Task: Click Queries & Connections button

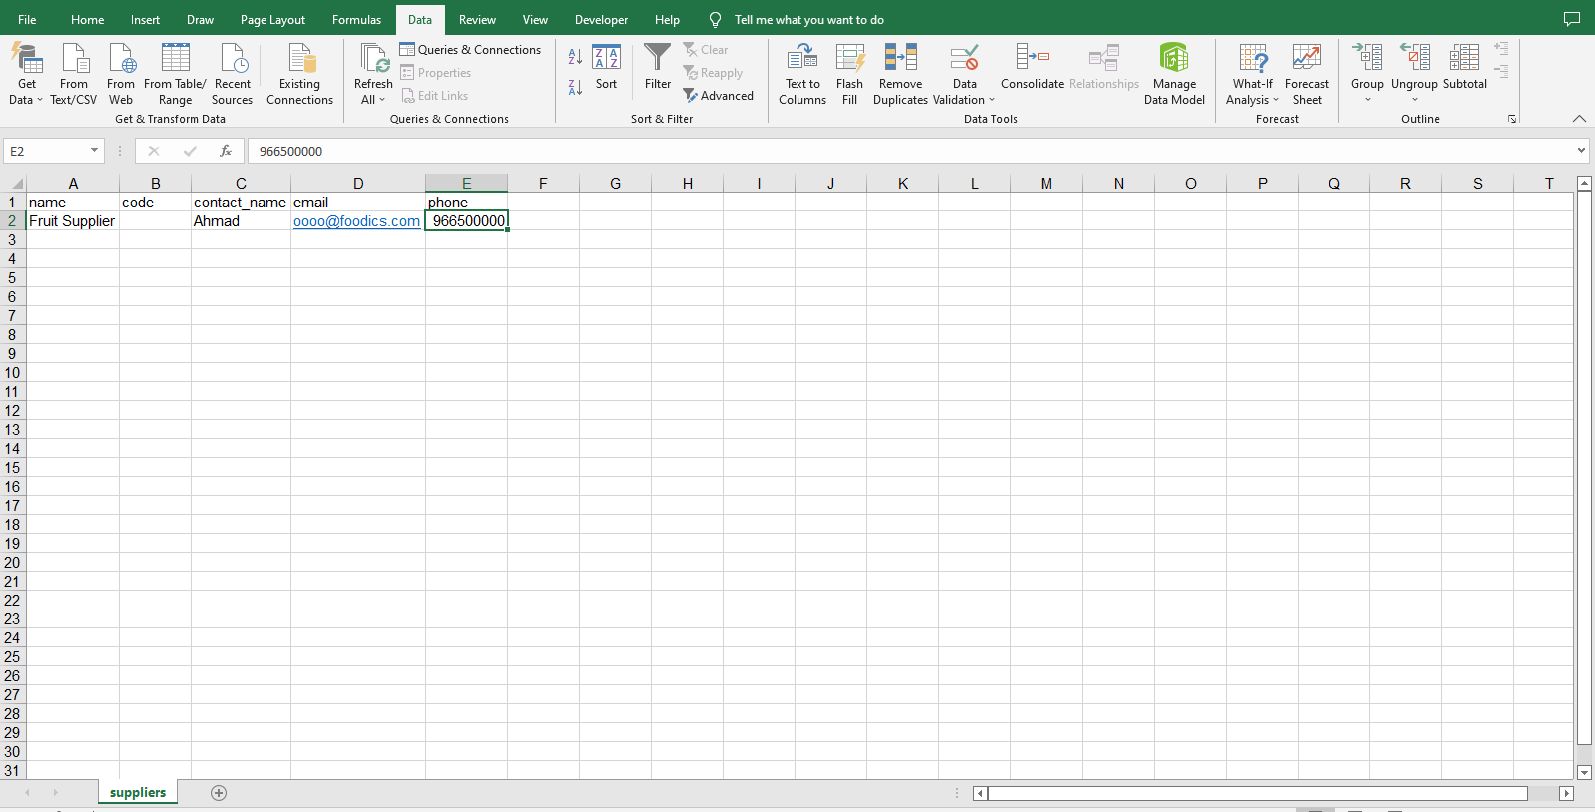Action: click(x=470, y=50)
